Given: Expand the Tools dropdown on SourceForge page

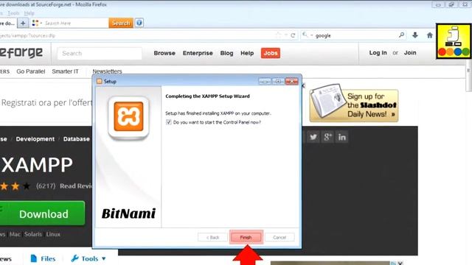Looking at the screenshot, I should tap(88, 258).
